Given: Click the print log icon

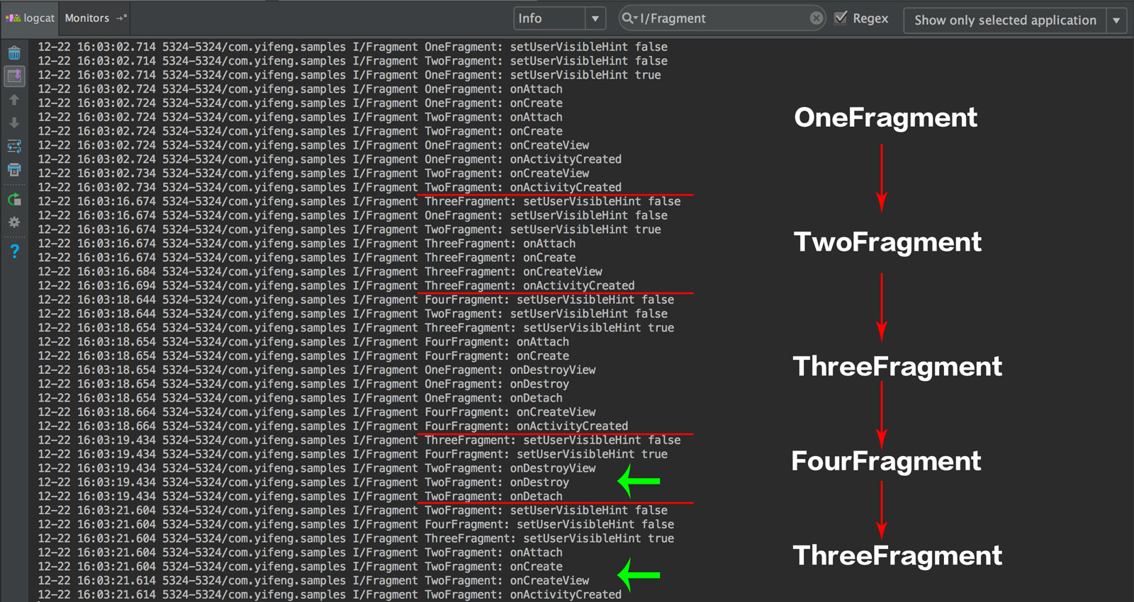Looking at the screenshot, I should (x=14, y=170).
